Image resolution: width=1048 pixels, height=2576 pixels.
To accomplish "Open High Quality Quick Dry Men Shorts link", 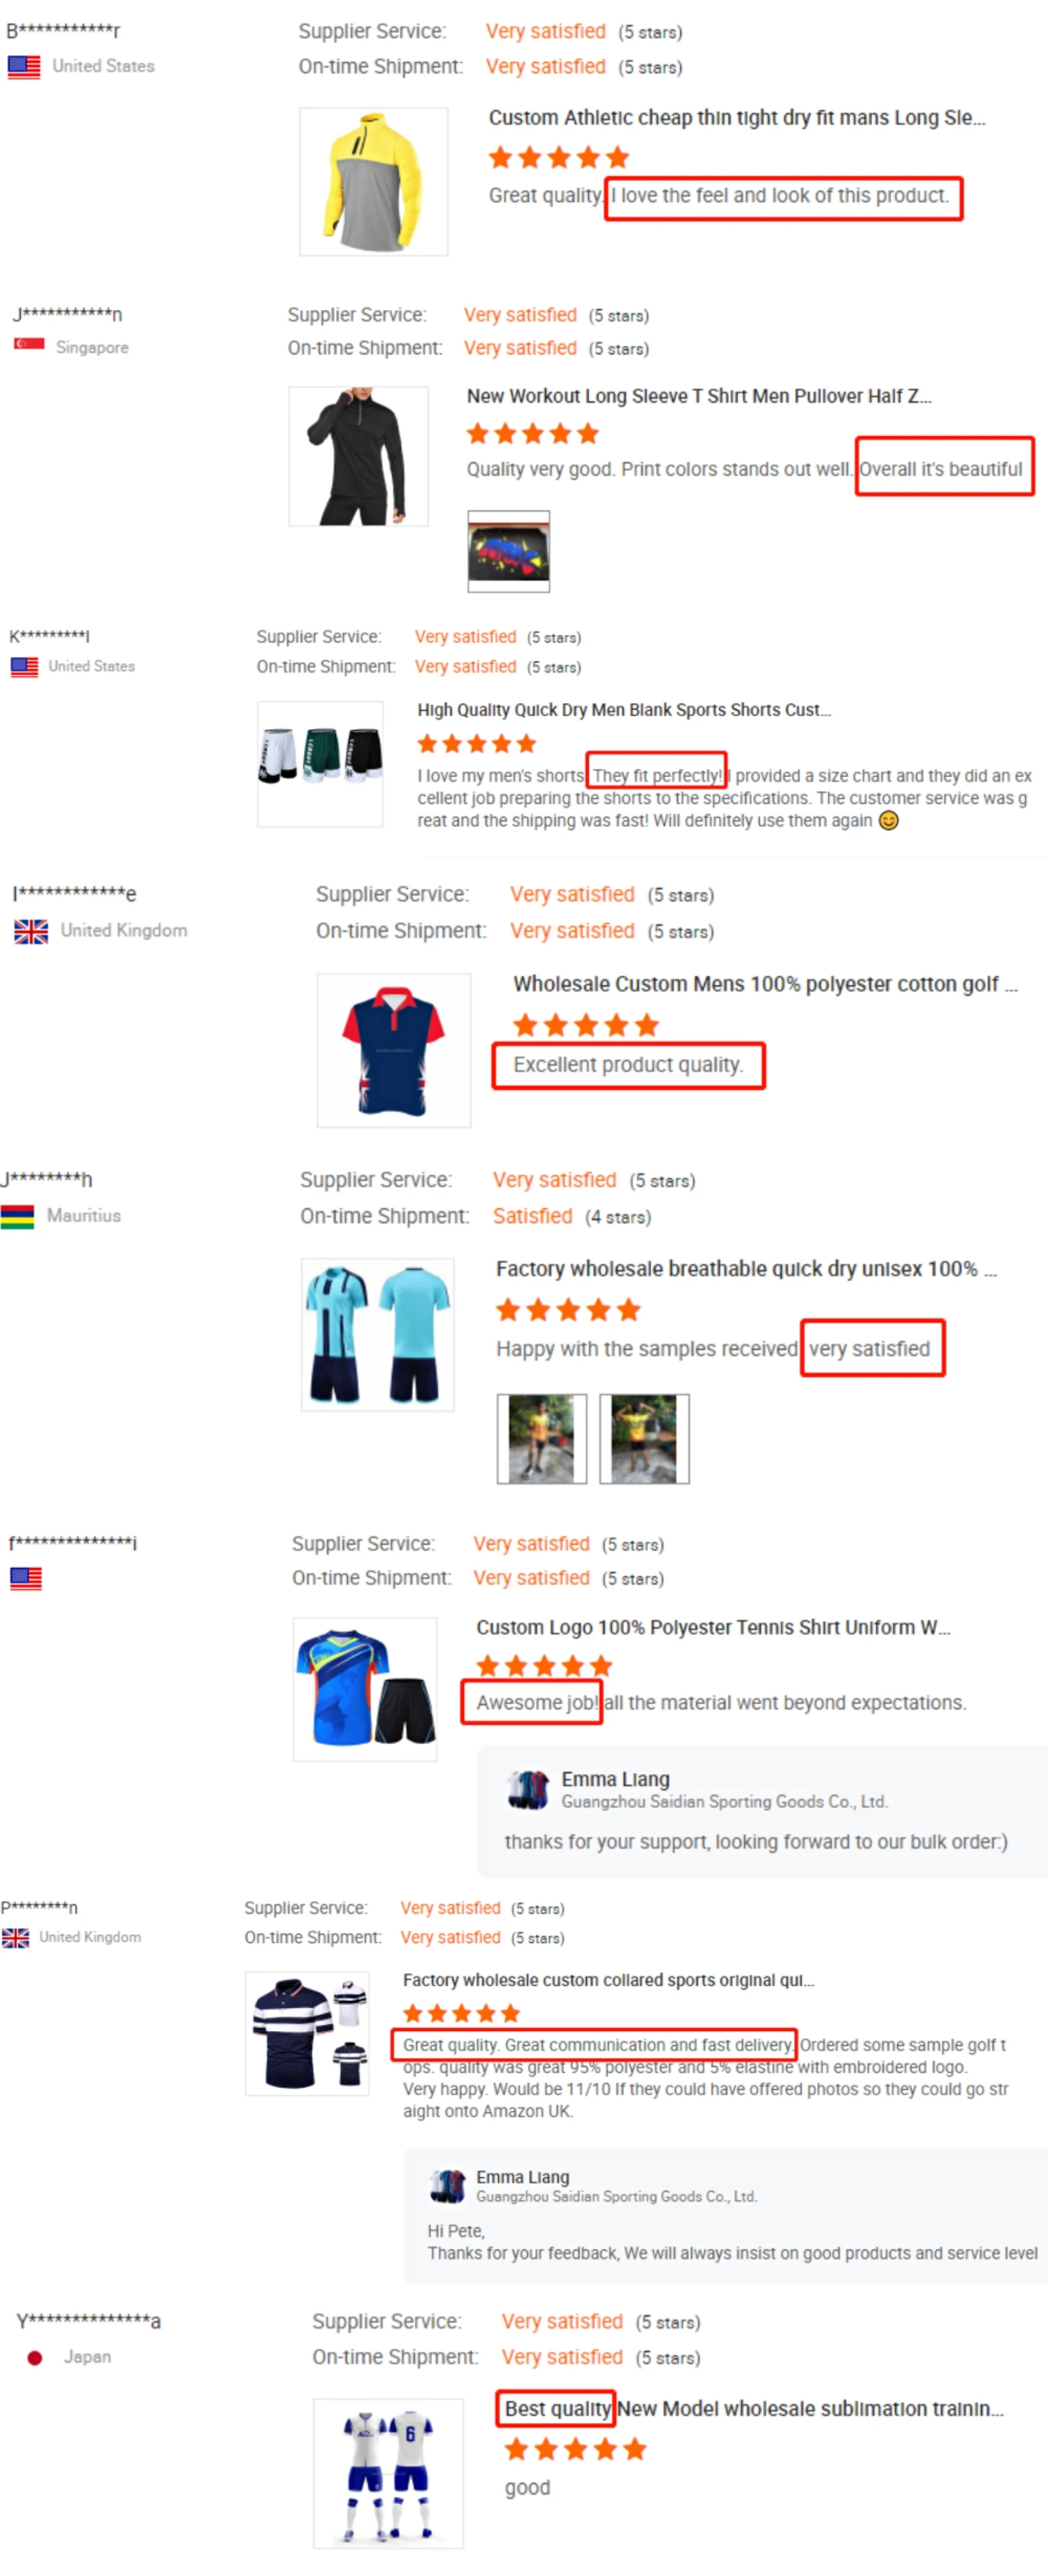I will [x=623, y=710].
